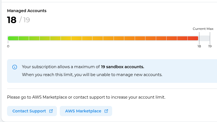Click the "19" tick label below the bar
217x122 pixels.
point(210,46)
